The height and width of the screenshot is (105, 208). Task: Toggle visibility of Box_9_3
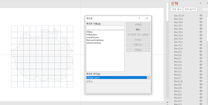coord(201,71)
